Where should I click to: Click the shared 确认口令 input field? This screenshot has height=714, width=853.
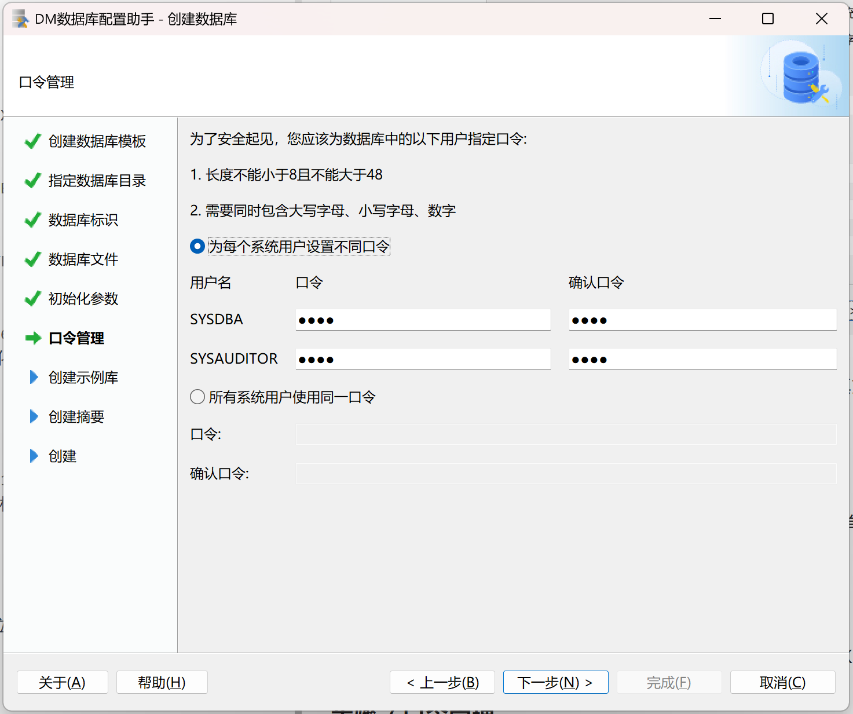(566, 474)
